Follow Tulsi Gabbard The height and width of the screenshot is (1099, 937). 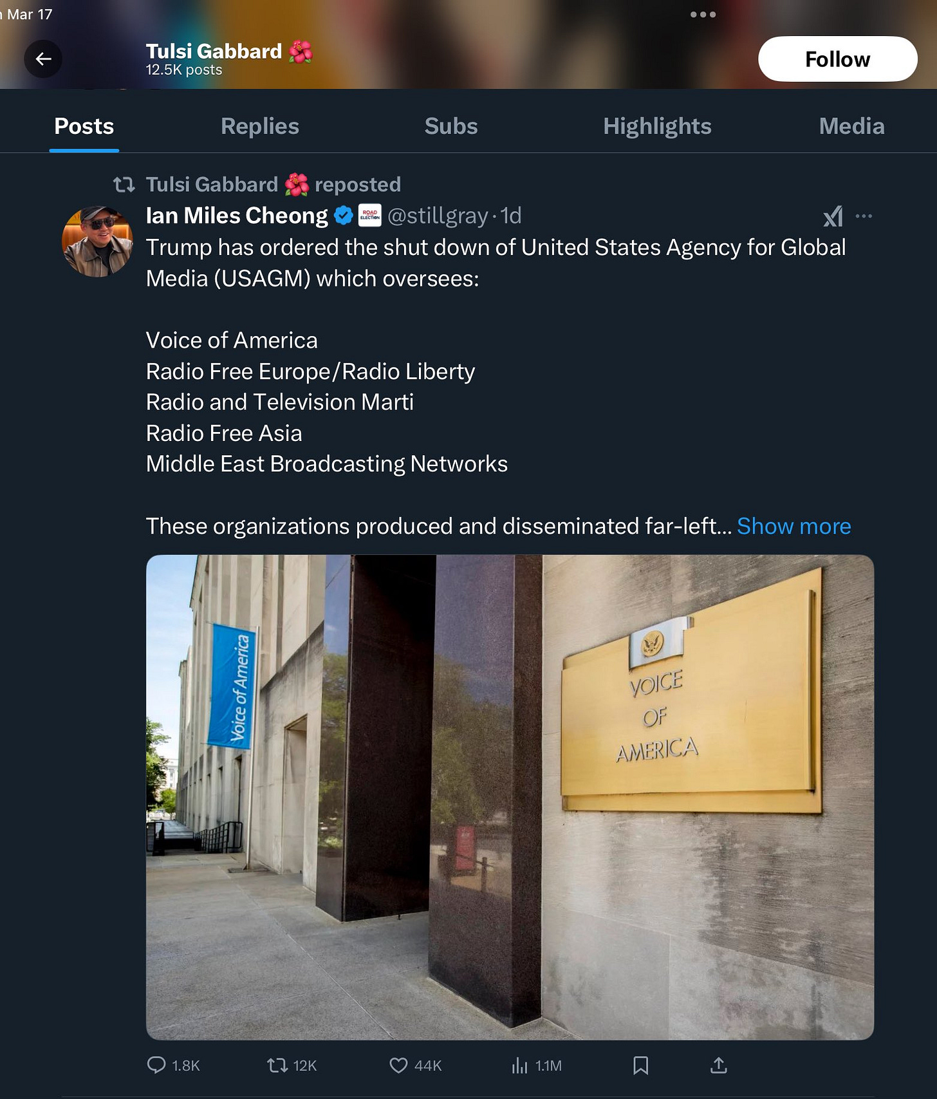837,59
